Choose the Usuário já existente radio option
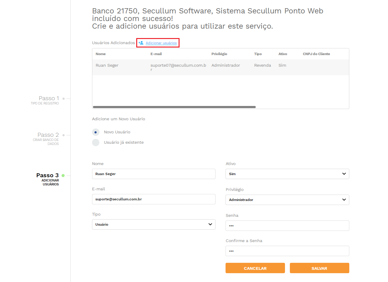 point(96,143)
